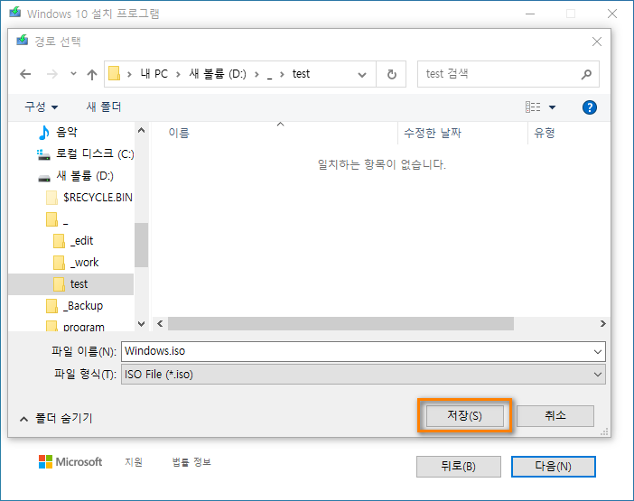634x501 pixels.
Task: Open the recent locations dropdown arrow
Action: click(x=73, y=74)
